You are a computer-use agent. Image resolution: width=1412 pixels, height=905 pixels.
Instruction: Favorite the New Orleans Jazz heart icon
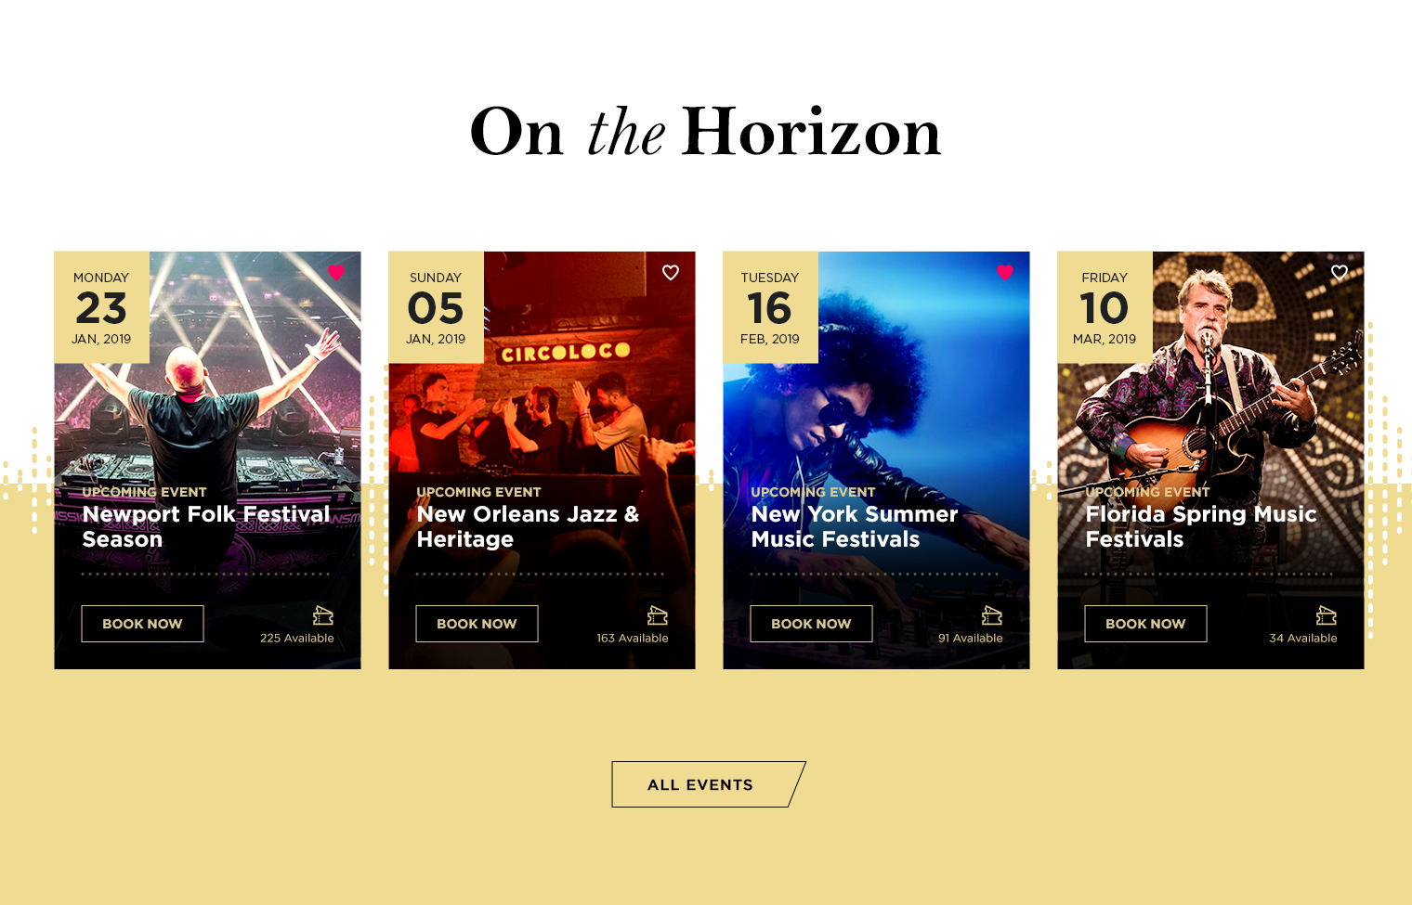tap(671, 272)
